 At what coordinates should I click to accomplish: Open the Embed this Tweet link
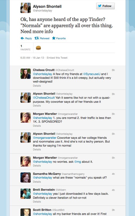pos(57,58)
